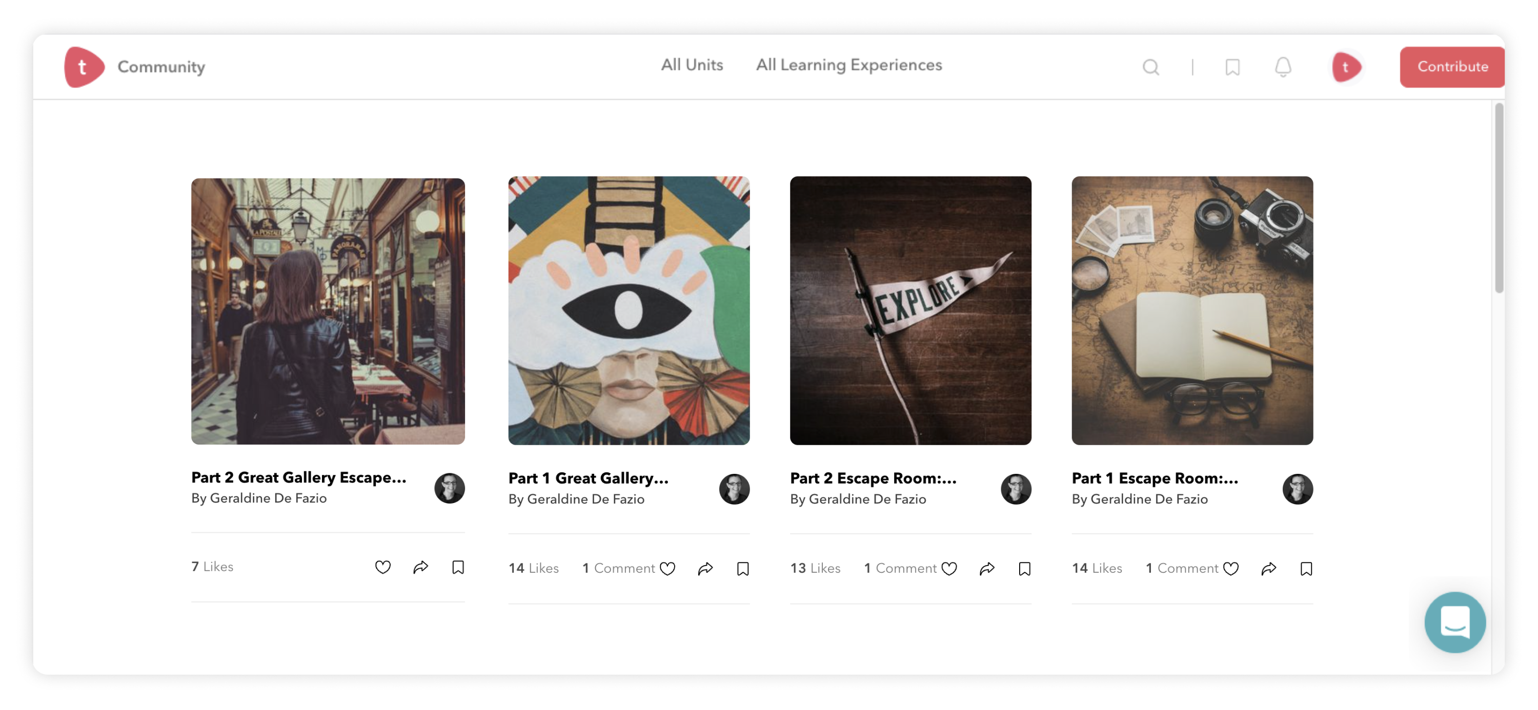Screen dimensions: 1538x710
Task: Open saved bookmarks in the header
Action: click(1232, 67)
